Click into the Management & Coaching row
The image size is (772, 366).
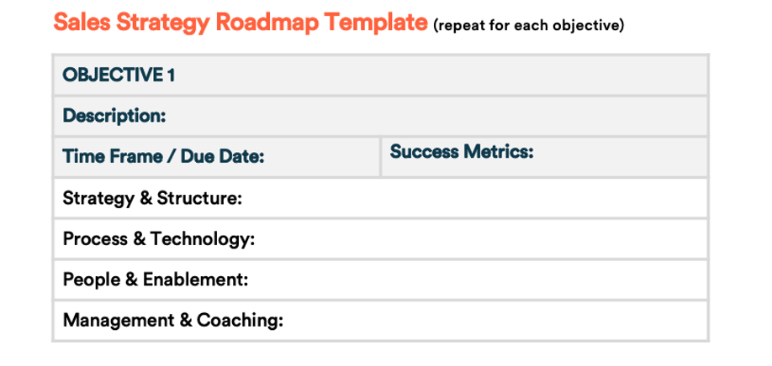coord(380,321)
